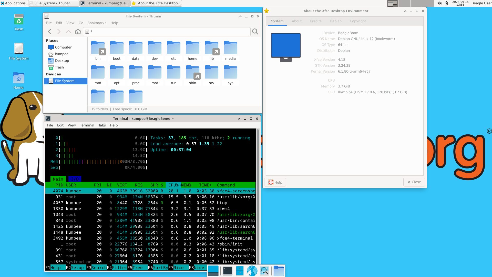Open the dev folder in Thunar
The width and height of the screenshot is (492, 277).
click(155, 50)
